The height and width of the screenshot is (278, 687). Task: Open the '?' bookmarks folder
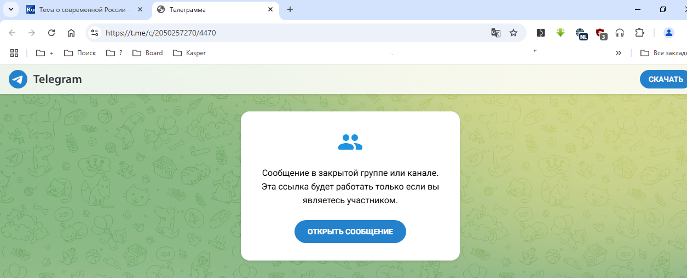tap(114, 53)
